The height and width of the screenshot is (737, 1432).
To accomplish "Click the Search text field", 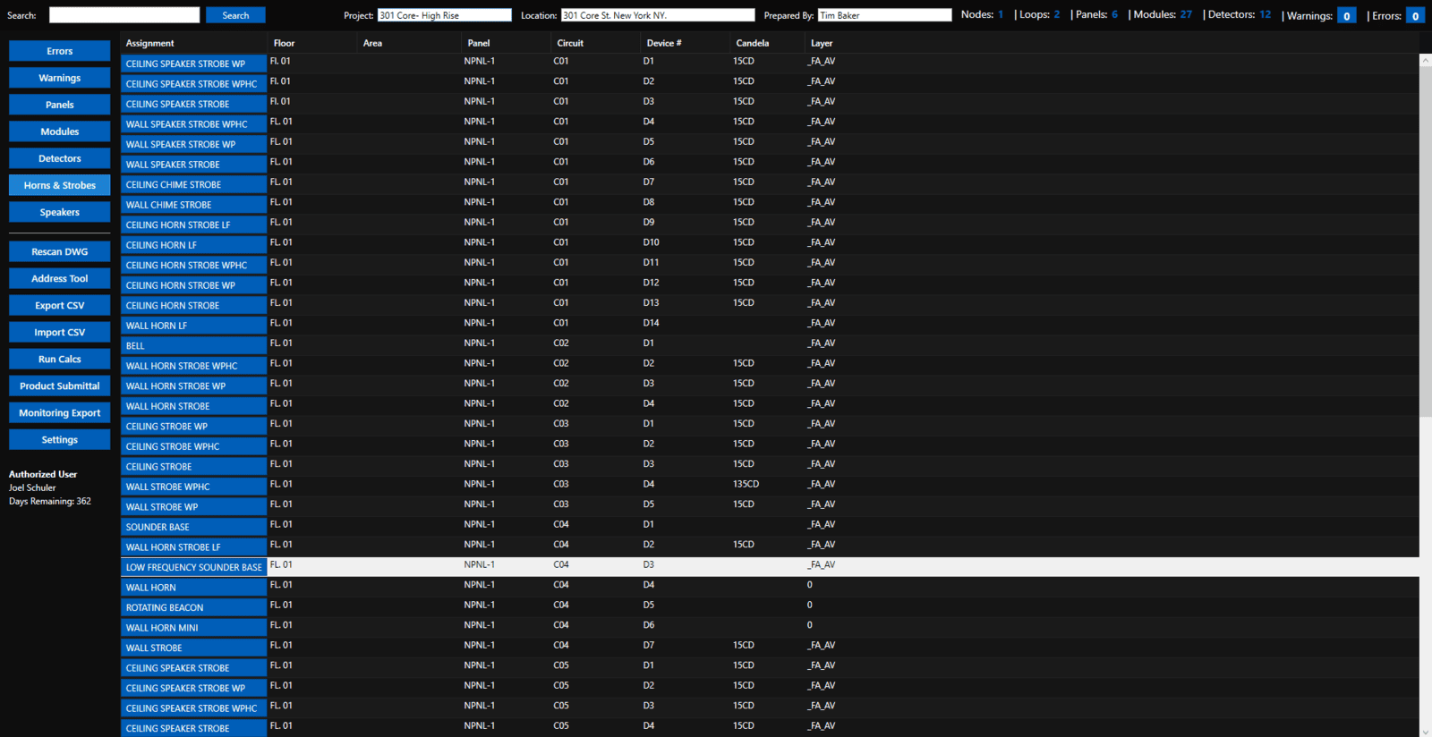I will coord(124,15).
